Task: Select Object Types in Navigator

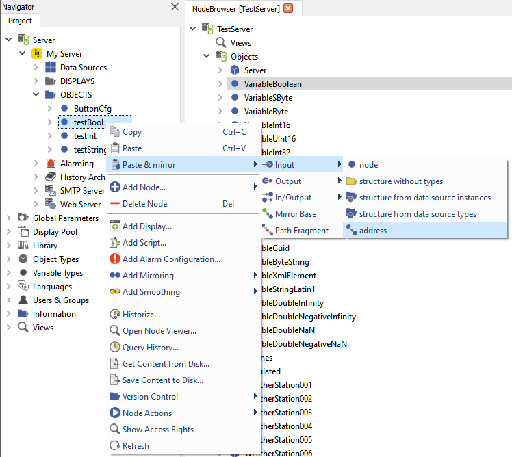Action: pyautogui.click(x=56, y=259)
